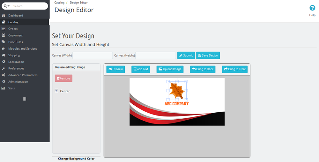Screen dimensions: 319x162
Task: Click the Preview button
Action: click(x=115, y=69)
